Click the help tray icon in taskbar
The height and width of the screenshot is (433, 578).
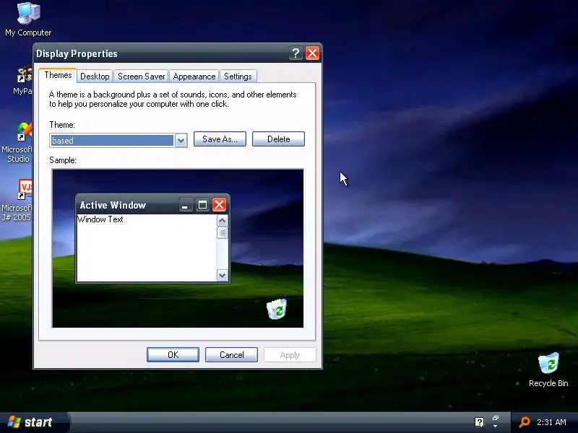coord(479,422)
